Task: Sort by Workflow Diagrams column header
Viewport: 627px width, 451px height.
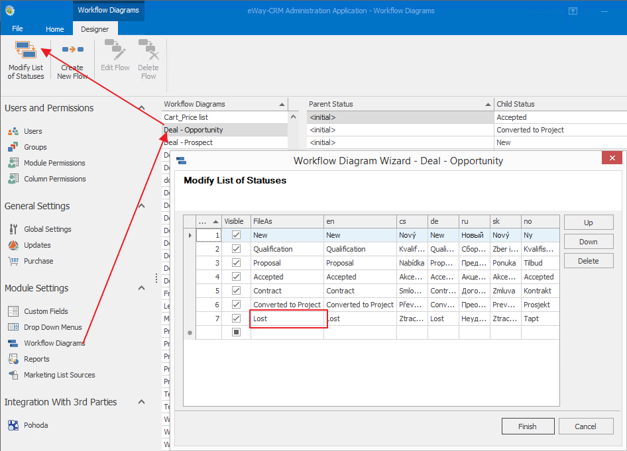Action: pyautogui.click(x=225, y=104)
